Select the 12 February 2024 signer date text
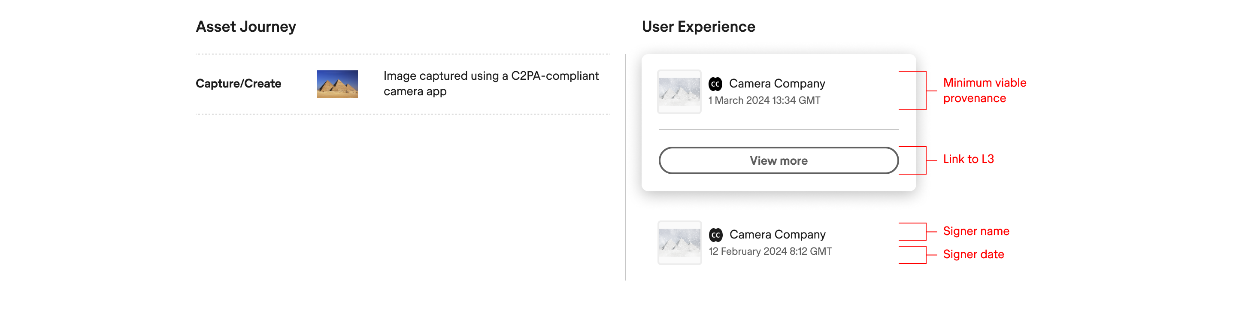Image resolution: width=1236 pixels, height=332 pixels. [771, 251]
